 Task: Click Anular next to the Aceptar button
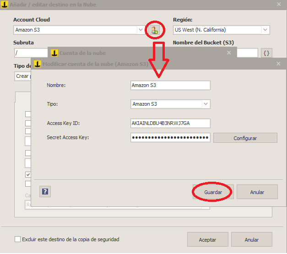click(252, 239)
